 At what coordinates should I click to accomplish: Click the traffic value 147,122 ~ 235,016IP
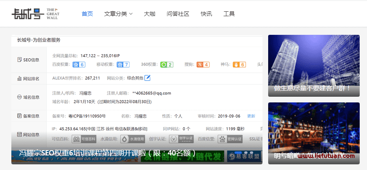pyautogui.click(x=100, y=55)
